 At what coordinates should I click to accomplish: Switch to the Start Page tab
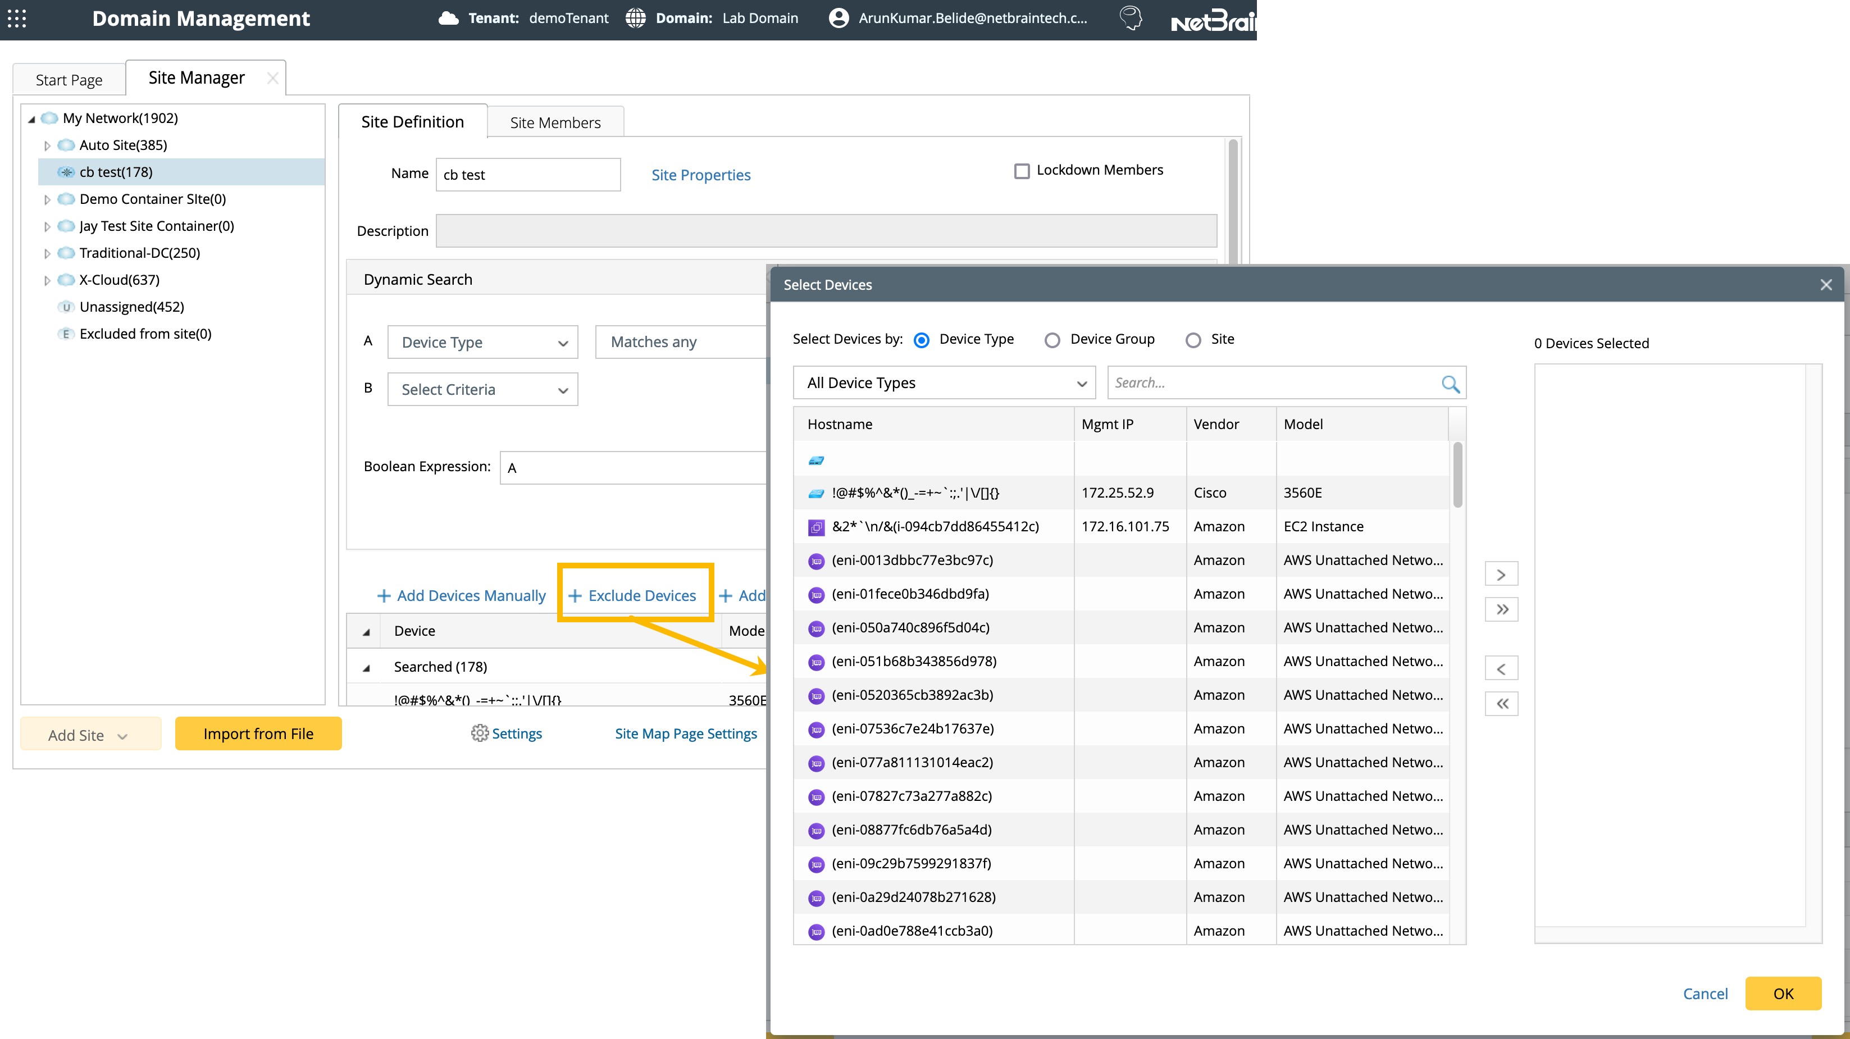(x=69, y=80)
